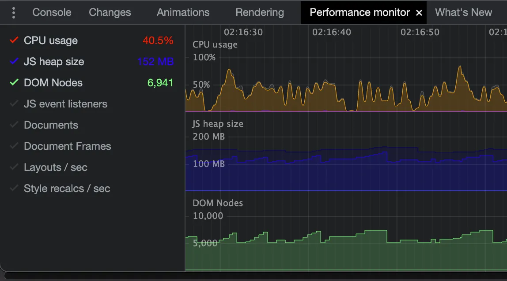Open the drawer three-dot more menu
The height and width of the screenshot is (281, 507).
coord(14,13)
